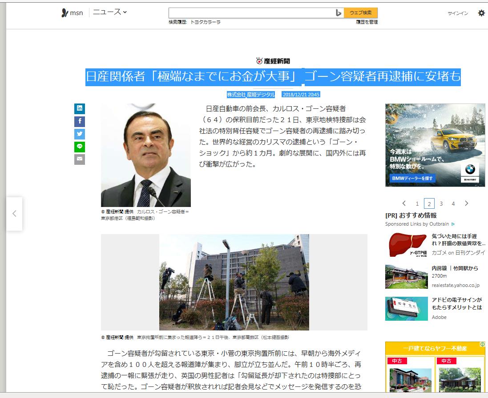Click the カルロス・ゴーン容疑者 photo caption
The image size is (488, 398).
(x=145, y=215)
